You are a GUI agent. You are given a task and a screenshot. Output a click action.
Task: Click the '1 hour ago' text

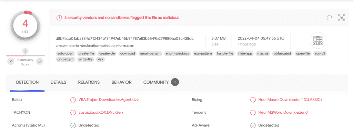(x=247, y=44)
